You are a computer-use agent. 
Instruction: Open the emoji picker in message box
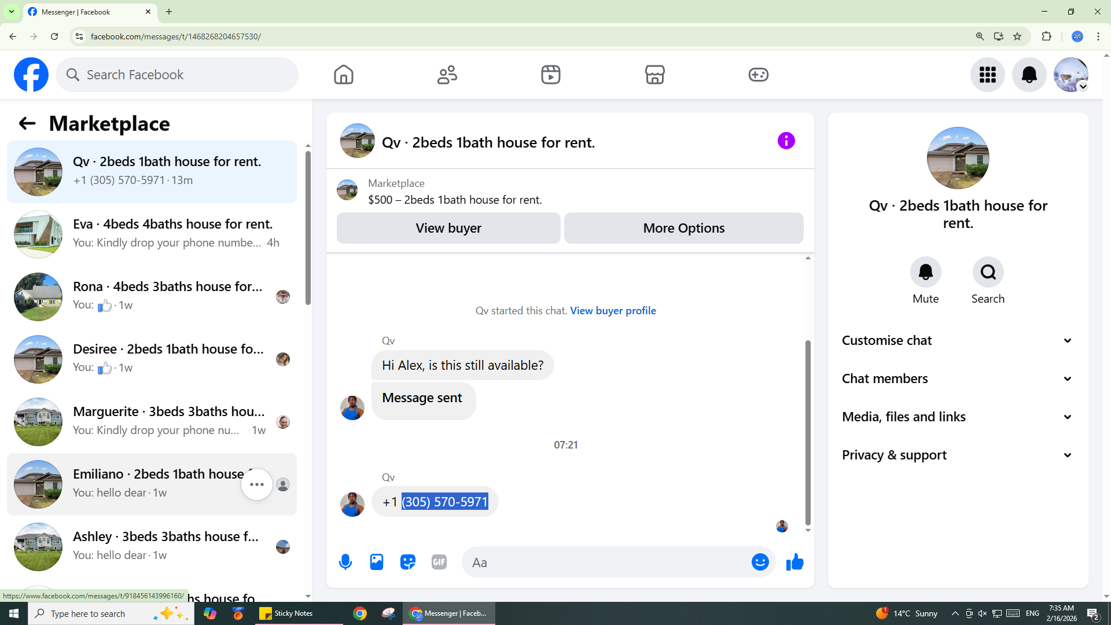pos(760,562)
